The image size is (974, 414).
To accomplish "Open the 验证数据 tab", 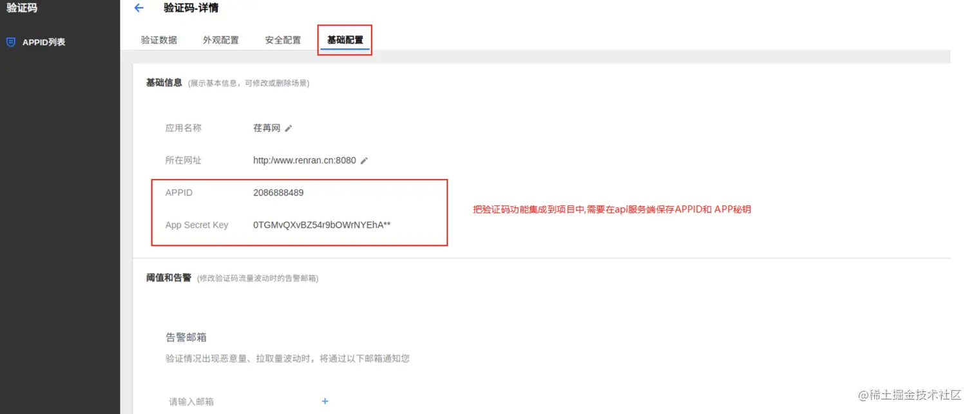I will click(159, 40).
